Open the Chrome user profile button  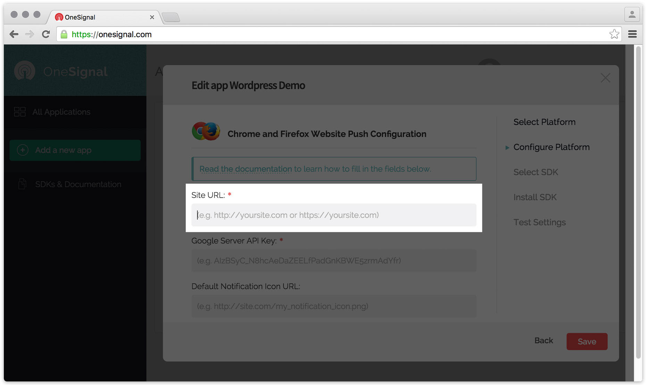(x=632, y=15)
